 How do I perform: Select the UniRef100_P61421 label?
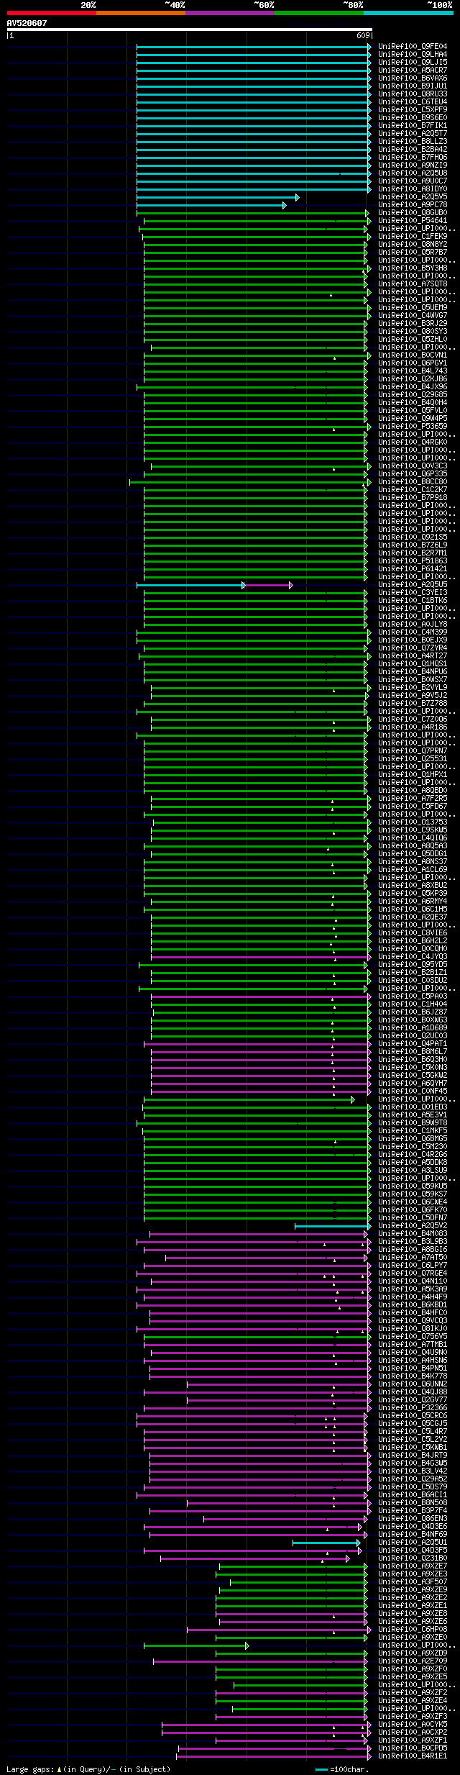[413, 569]
